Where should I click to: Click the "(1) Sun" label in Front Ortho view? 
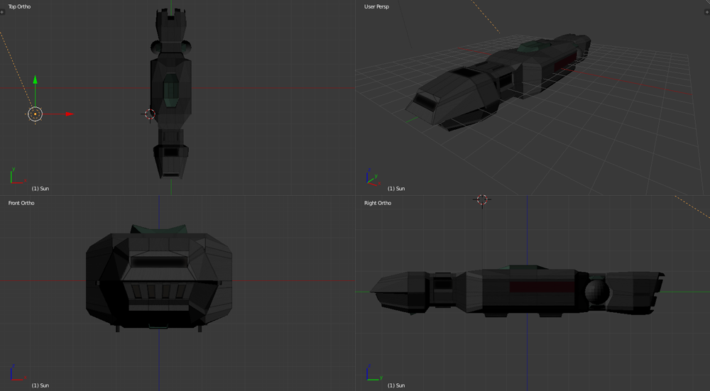coord(40,385)
